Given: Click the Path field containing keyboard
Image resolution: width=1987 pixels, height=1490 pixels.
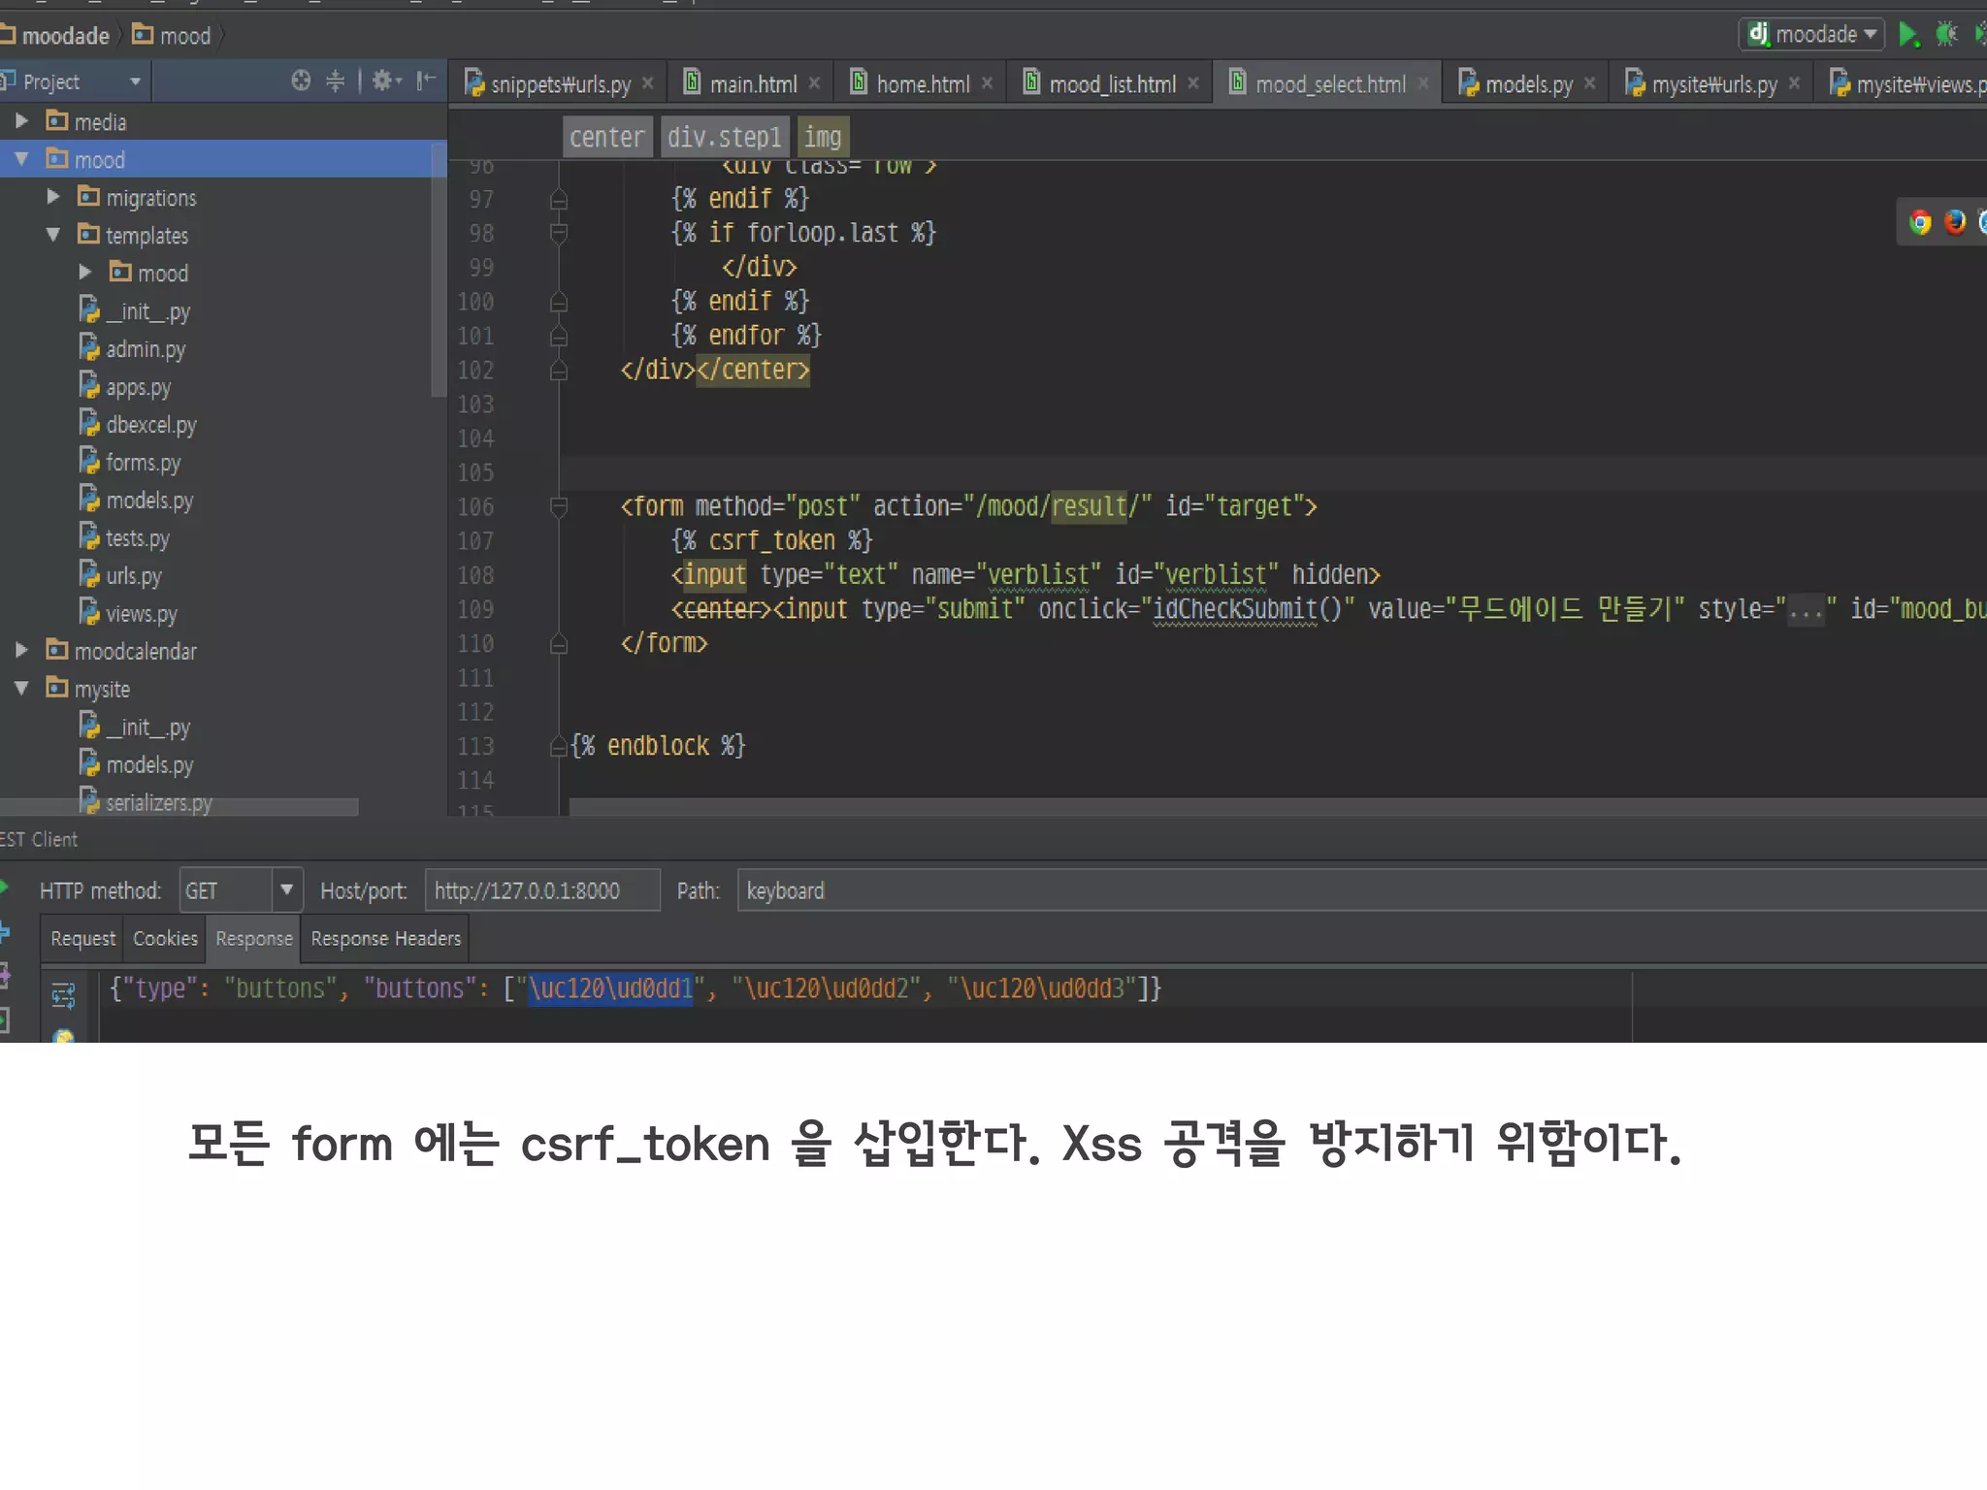Looking at the screenshot, I should coord(1362,890).
